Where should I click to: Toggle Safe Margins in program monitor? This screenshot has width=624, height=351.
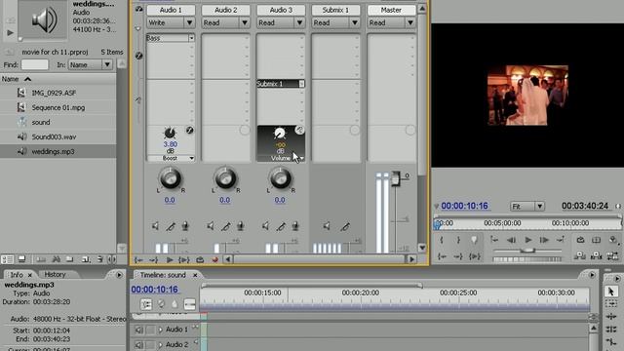tap(596, 240)
